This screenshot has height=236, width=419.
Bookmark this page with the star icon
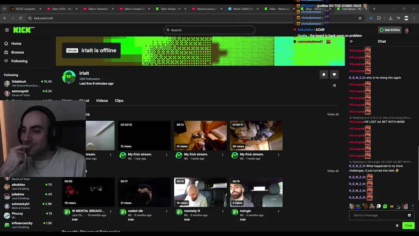pyautogui.click(x=360, y=18)
